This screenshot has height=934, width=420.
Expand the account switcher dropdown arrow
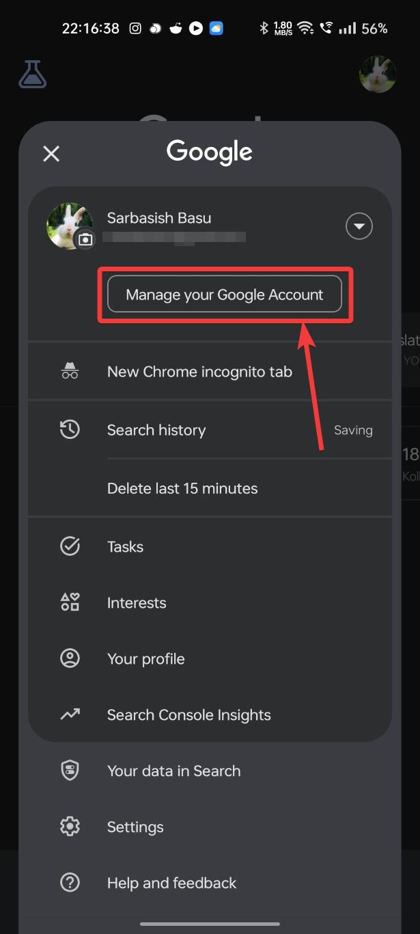tap(359, 226)
